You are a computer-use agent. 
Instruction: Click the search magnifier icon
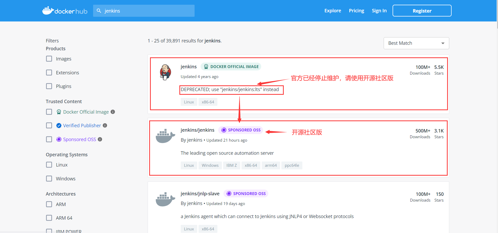tap(99, 11)
